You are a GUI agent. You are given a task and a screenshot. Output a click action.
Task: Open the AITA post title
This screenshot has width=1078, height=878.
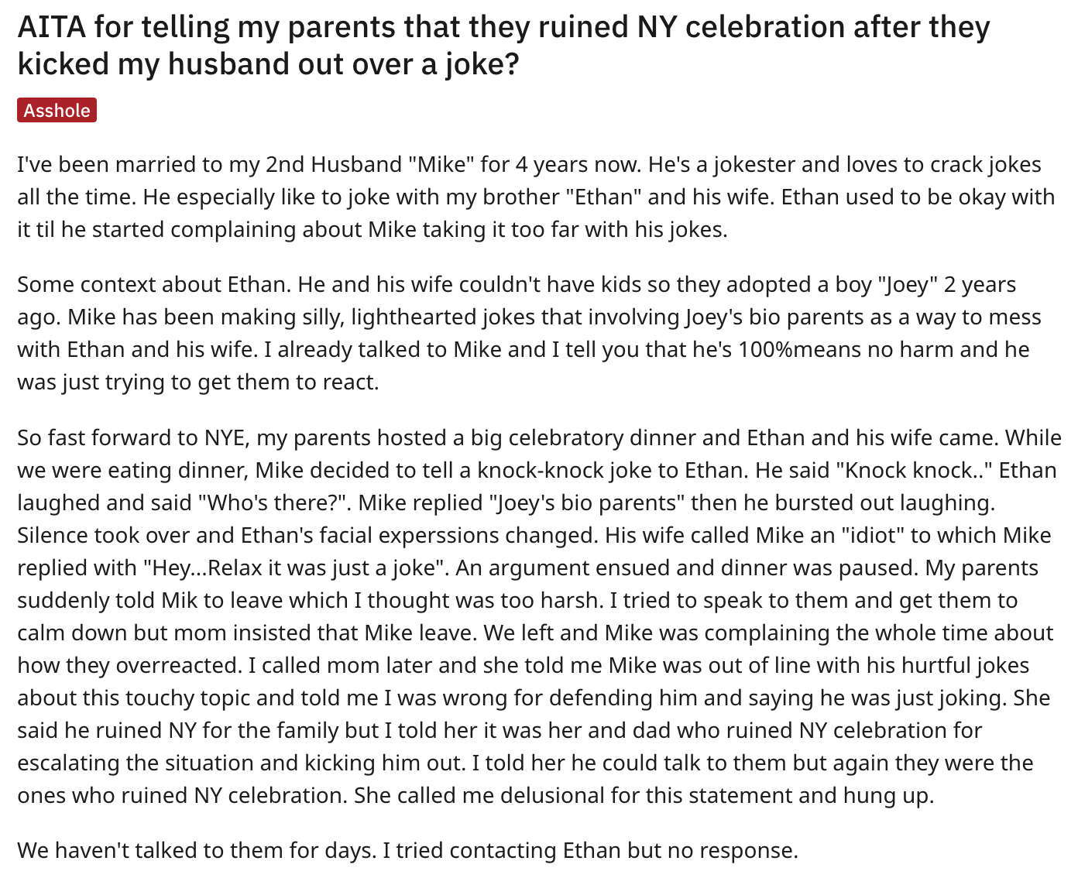[x=503, y=45]
